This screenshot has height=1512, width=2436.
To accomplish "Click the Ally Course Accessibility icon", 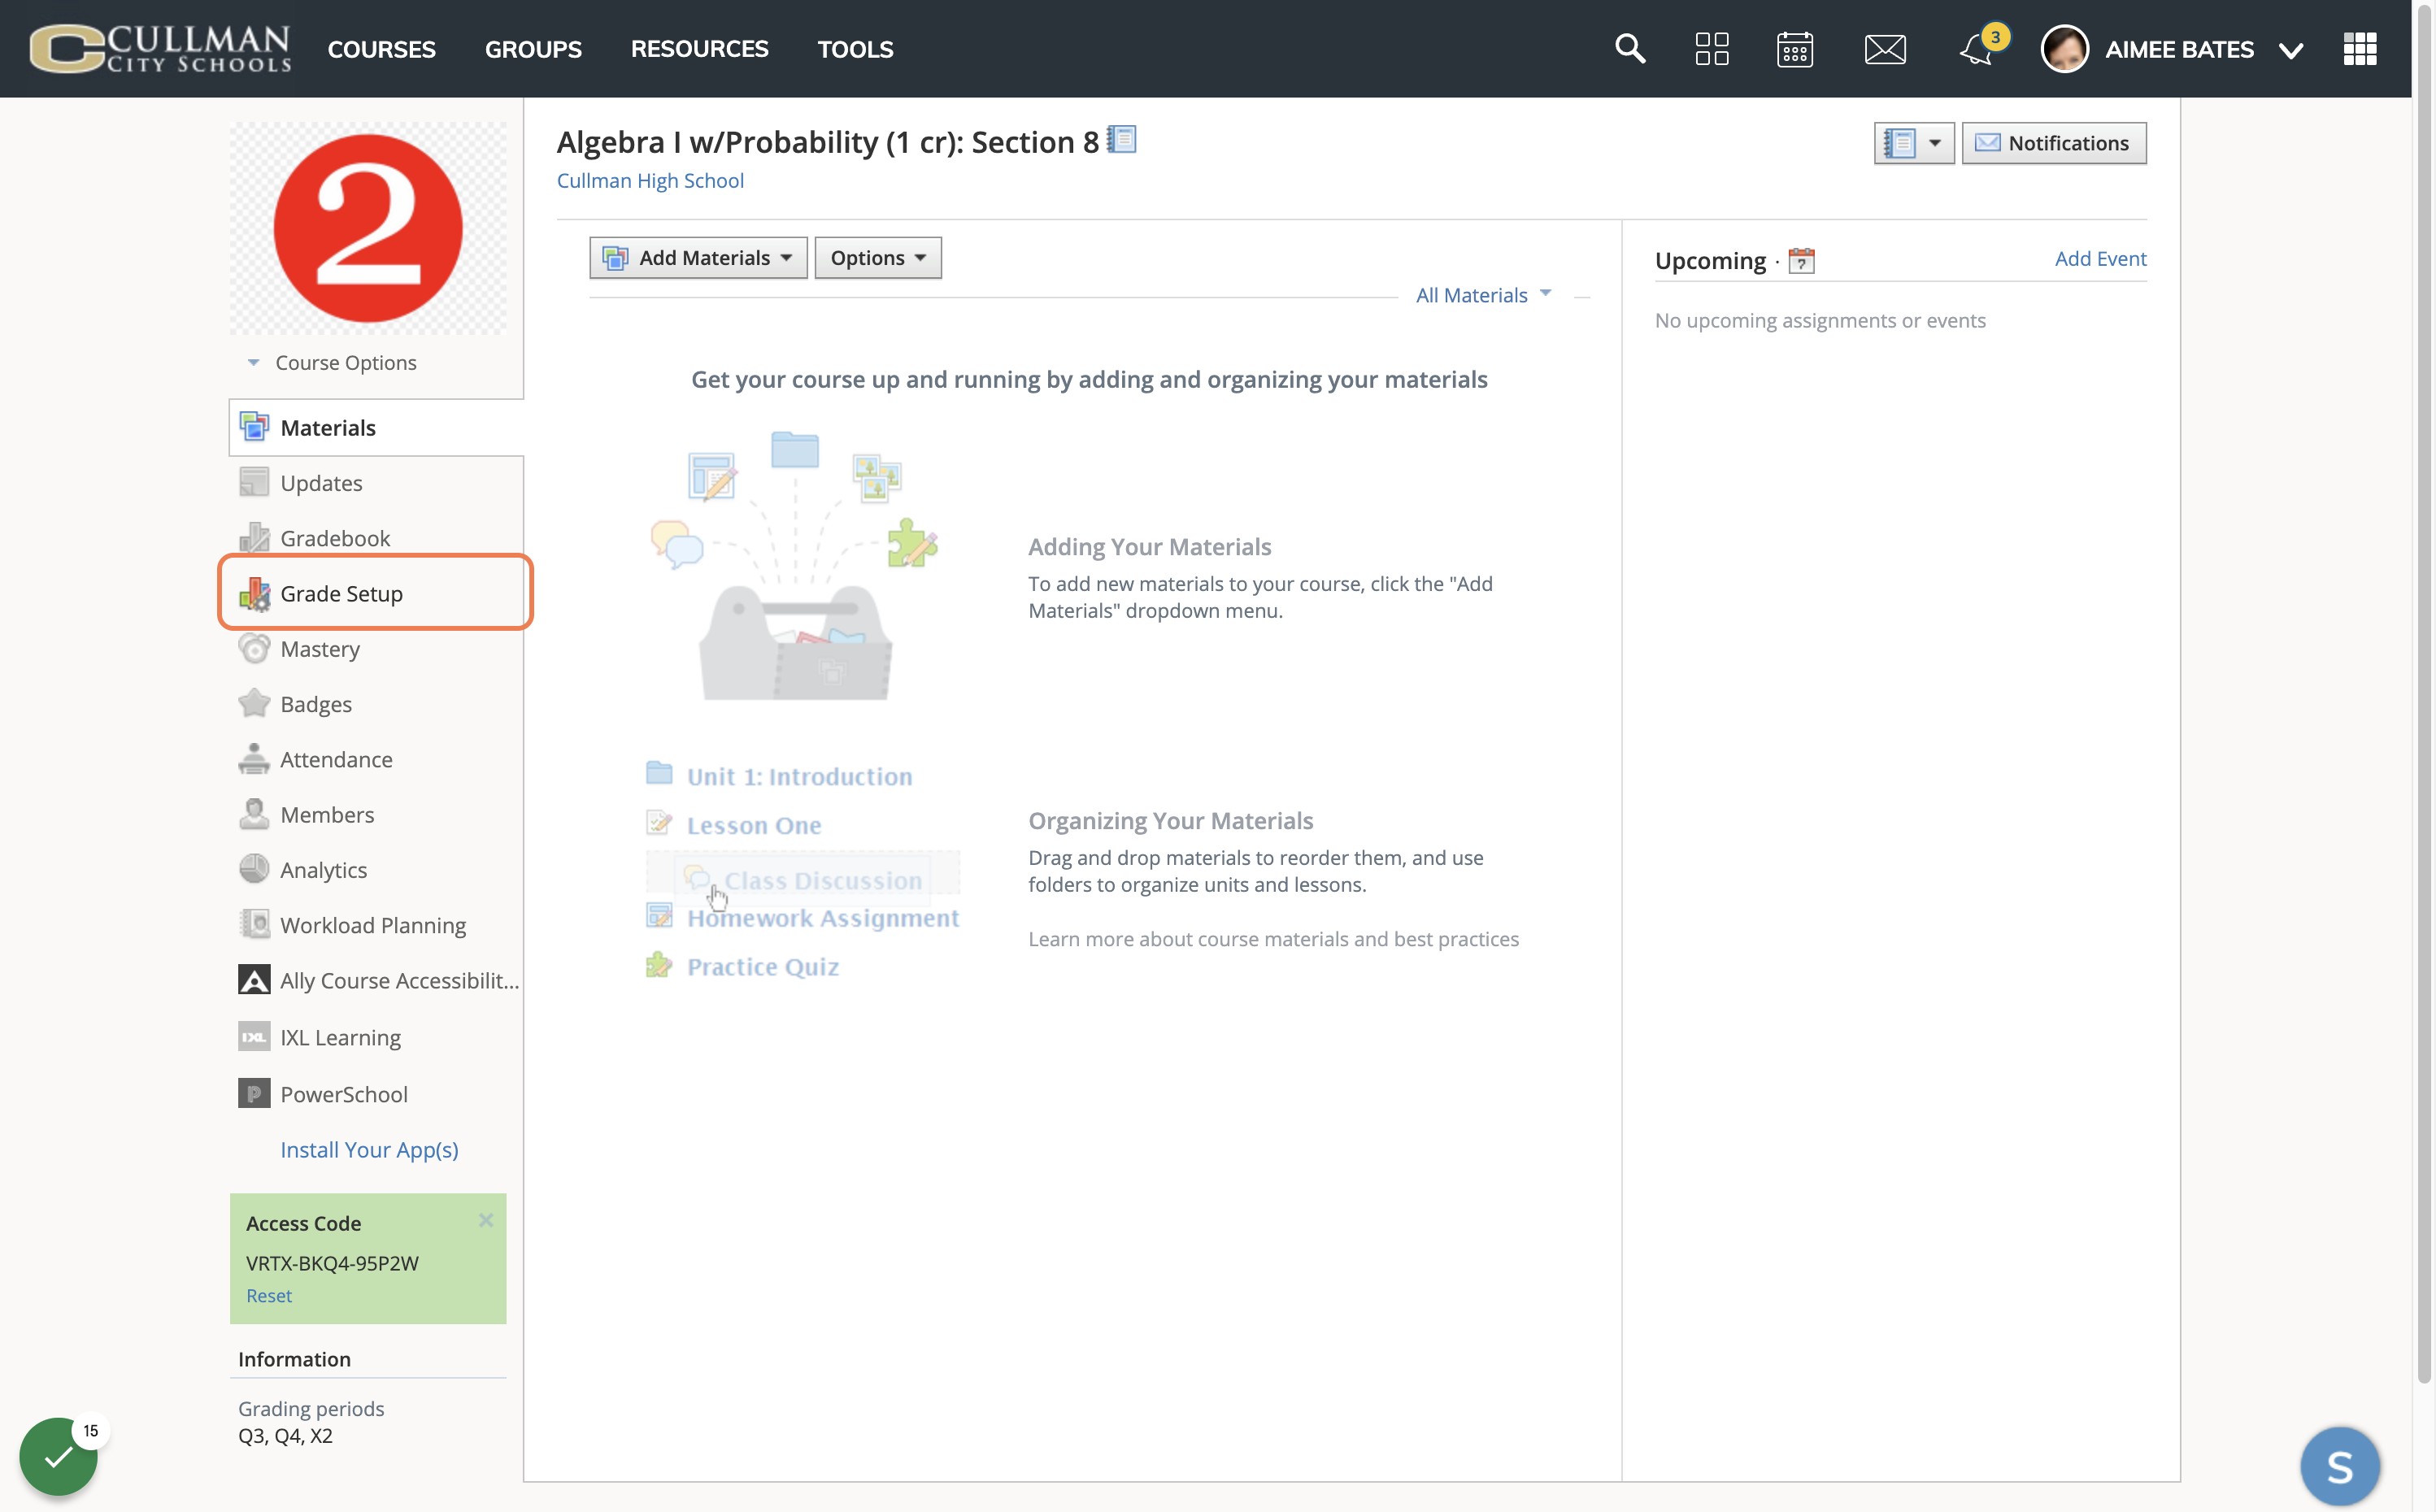I will 254,980.
